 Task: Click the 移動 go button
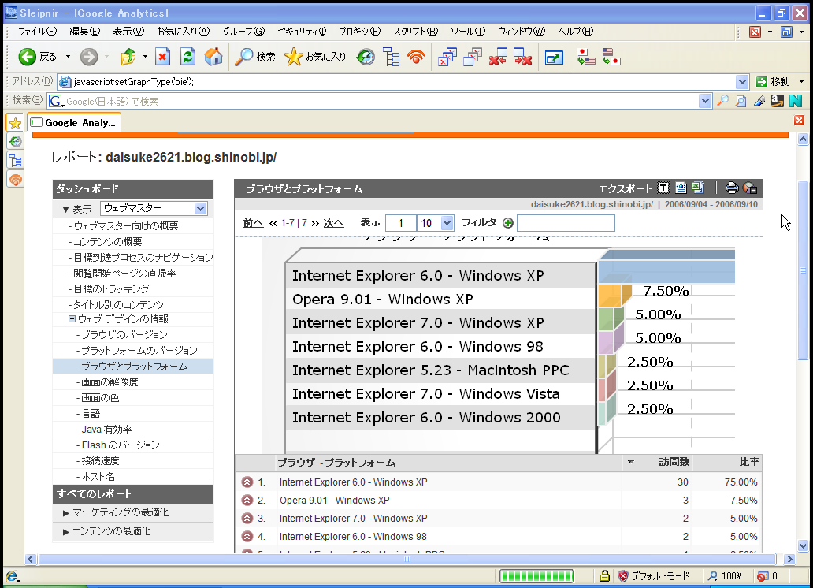773,82
